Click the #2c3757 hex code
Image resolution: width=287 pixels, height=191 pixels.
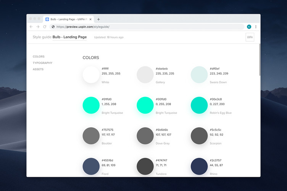click(x=216, y=160)
